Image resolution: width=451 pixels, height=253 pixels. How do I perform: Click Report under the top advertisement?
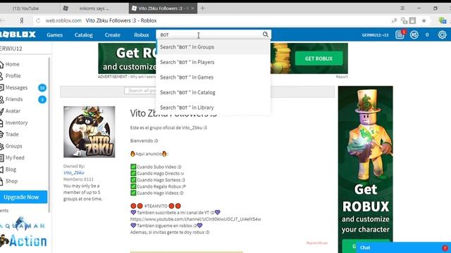[x=342, y=77]
